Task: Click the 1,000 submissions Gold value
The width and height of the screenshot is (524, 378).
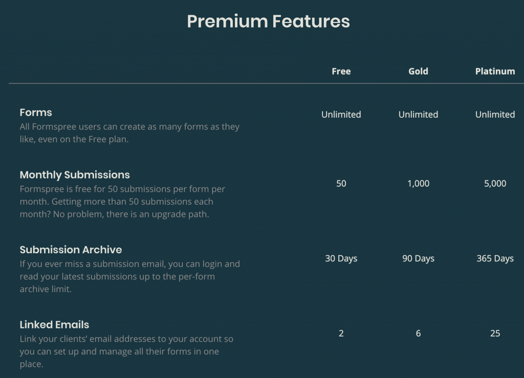Action: [x=418, y=183]
